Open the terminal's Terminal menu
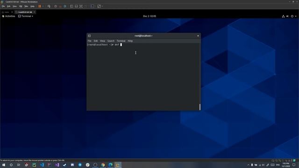The width and height of the screenshot is (299, 168). tap(121, 41)
